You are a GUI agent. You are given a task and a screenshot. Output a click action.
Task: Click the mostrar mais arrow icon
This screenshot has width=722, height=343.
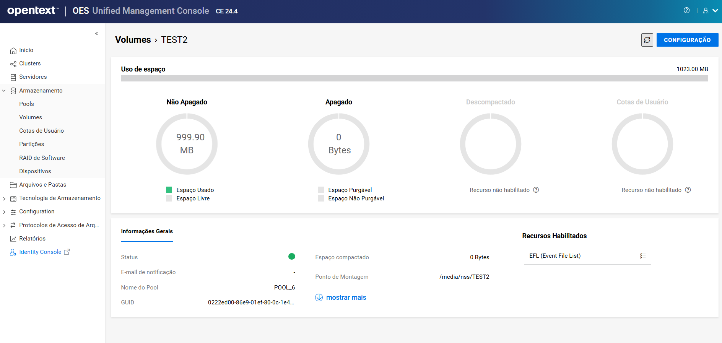tap(319, 297)
